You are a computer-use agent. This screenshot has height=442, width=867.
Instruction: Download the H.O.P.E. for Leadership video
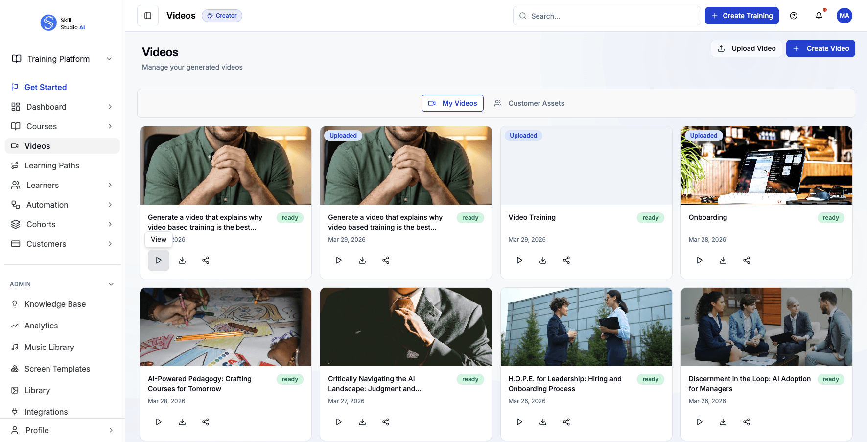tap(543, 422)
